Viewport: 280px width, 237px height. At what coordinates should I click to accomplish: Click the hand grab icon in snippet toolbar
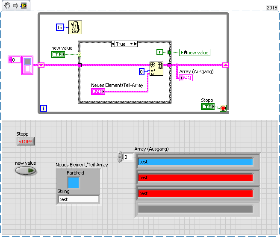(7, 6)
